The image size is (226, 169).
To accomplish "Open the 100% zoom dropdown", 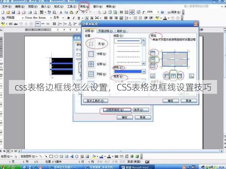I will (x=158, y=12).
